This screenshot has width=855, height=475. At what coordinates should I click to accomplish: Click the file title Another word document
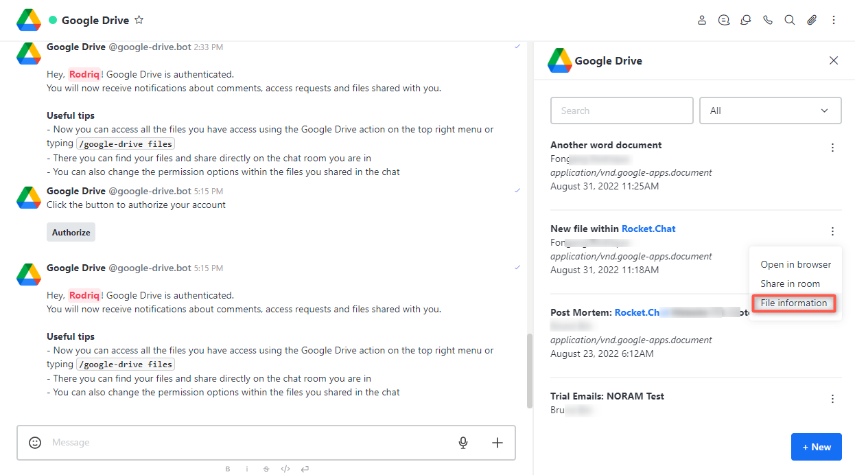pos(606,145)
